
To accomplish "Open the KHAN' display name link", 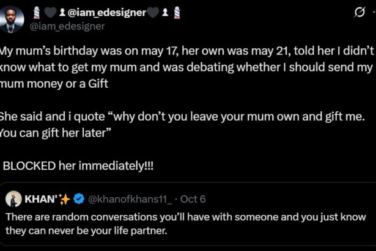I will [39, 199].
